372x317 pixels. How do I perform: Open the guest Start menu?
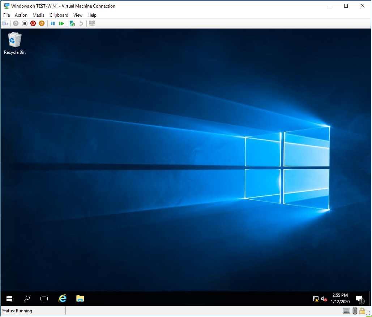click(x=9, y=299)
